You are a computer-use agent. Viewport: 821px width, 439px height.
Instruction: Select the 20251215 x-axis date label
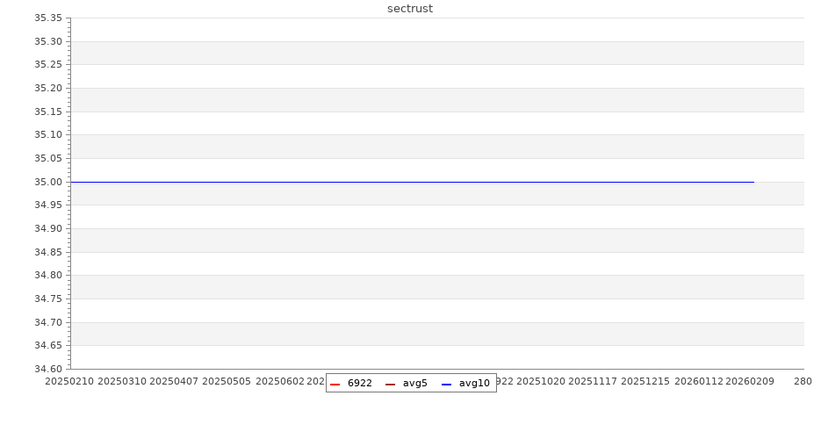pyautogui.click(x=645, y=382)
